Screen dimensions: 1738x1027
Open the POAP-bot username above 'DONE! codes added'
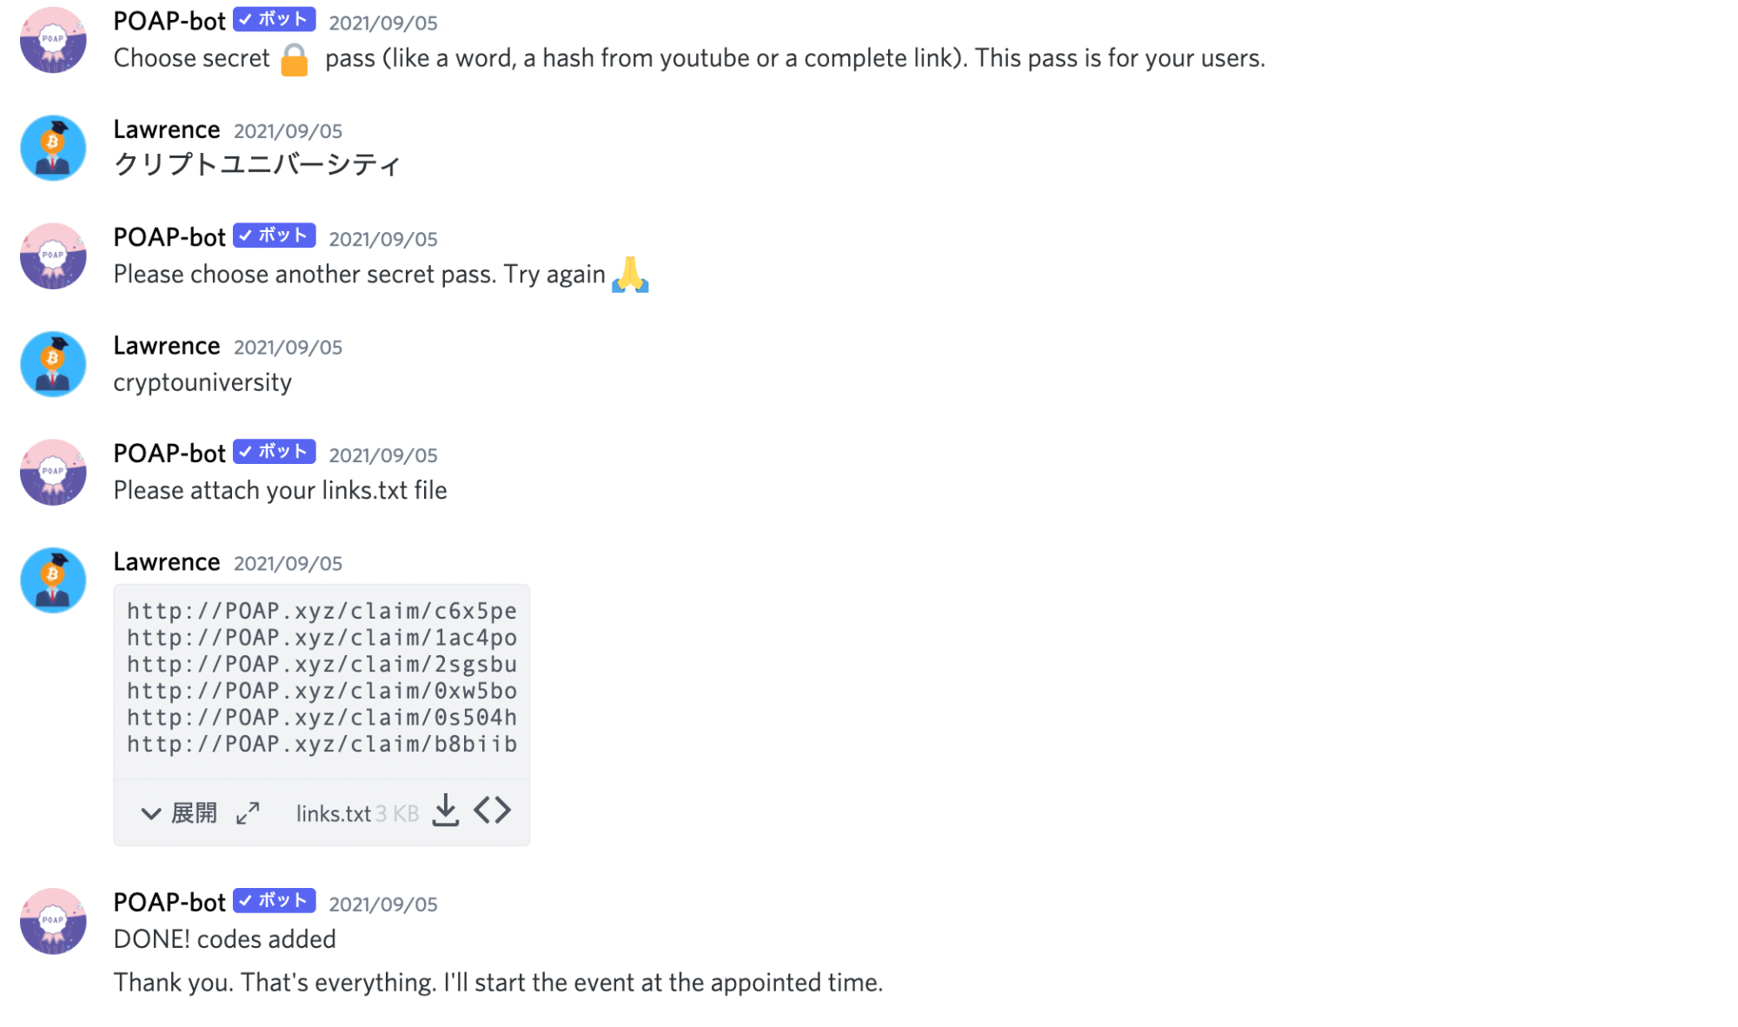[169, 903]
